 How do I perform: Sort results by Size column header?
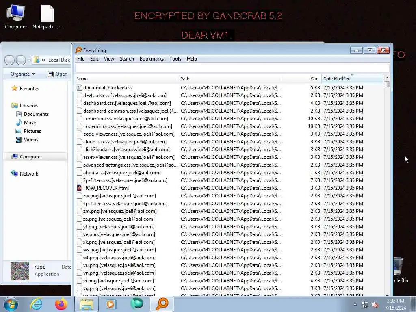pyautogui.click(x=302, y=79)
